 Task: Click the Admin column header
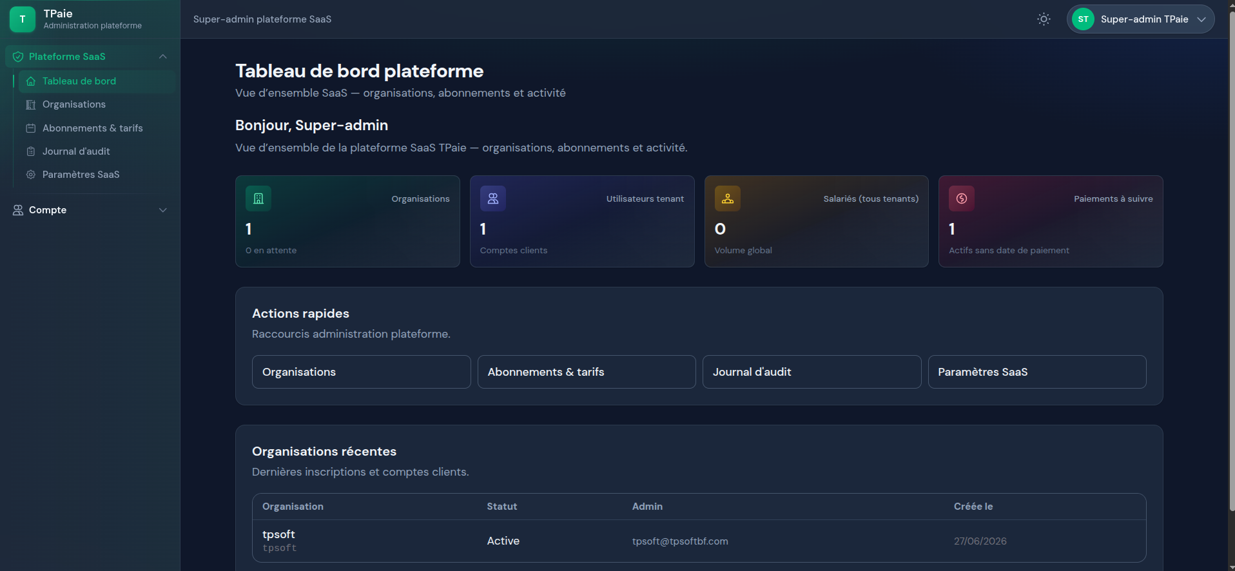647,507
